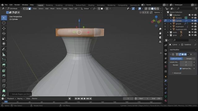Switch to the Shading workspace tab
198x111 pixels.
click(91, 5)
